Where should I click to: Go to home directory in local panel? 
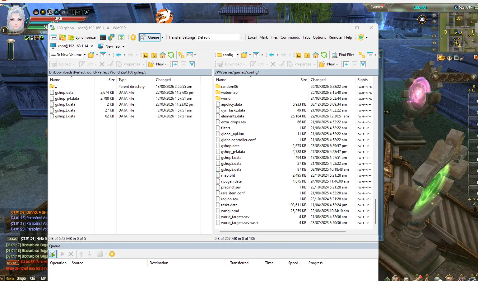163,55
